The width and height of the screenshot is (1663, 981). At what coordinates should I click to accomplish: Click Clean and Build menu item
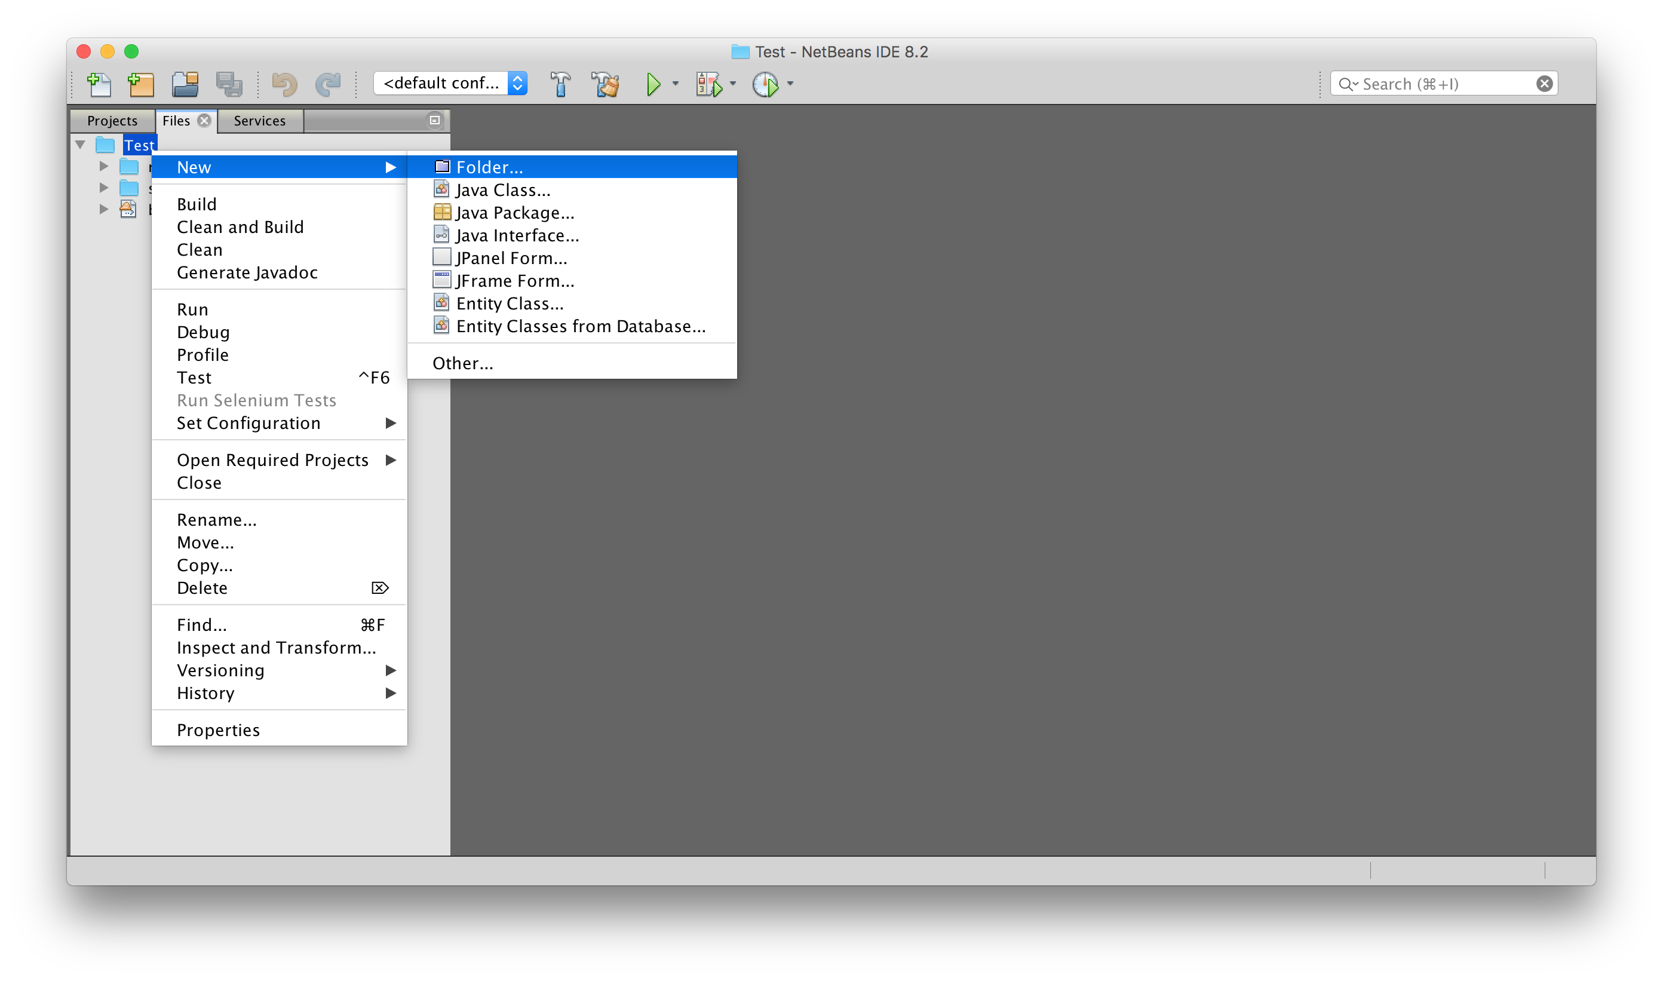coord(280,227)
